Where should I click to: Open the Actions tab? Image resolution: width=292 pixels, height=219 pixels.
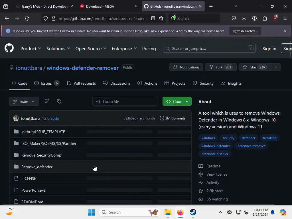(147, 83)
